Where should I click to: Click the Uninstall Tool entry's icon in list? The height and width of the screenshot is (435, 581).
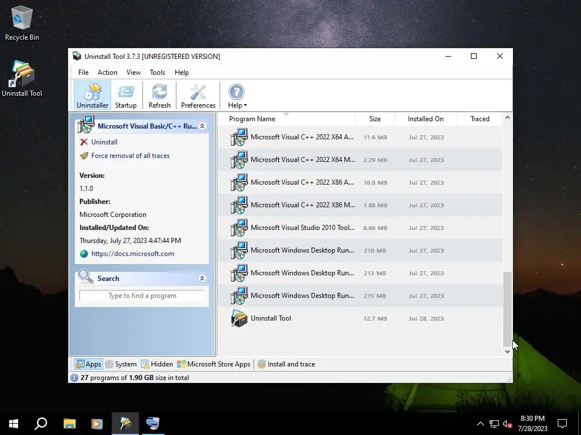(239, 318)
